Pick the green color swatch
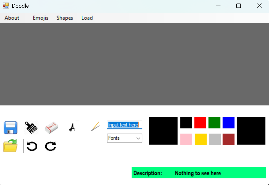Screen dimensions: 269x185 (x=214, y=123)
